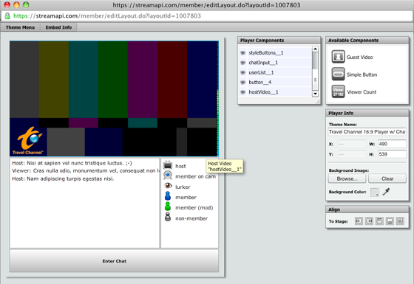Toggle visibility of chatInput__1
This screenshot has width=414, height=284.
(x=243, y=63)
